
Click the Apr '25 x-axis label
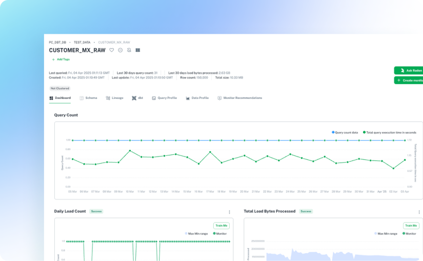(x=381, y=192)
